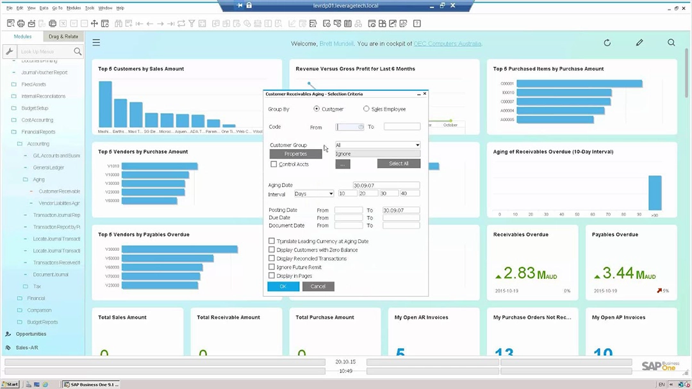Open the OEC Computers Australia link

click(x=447, y=43)
